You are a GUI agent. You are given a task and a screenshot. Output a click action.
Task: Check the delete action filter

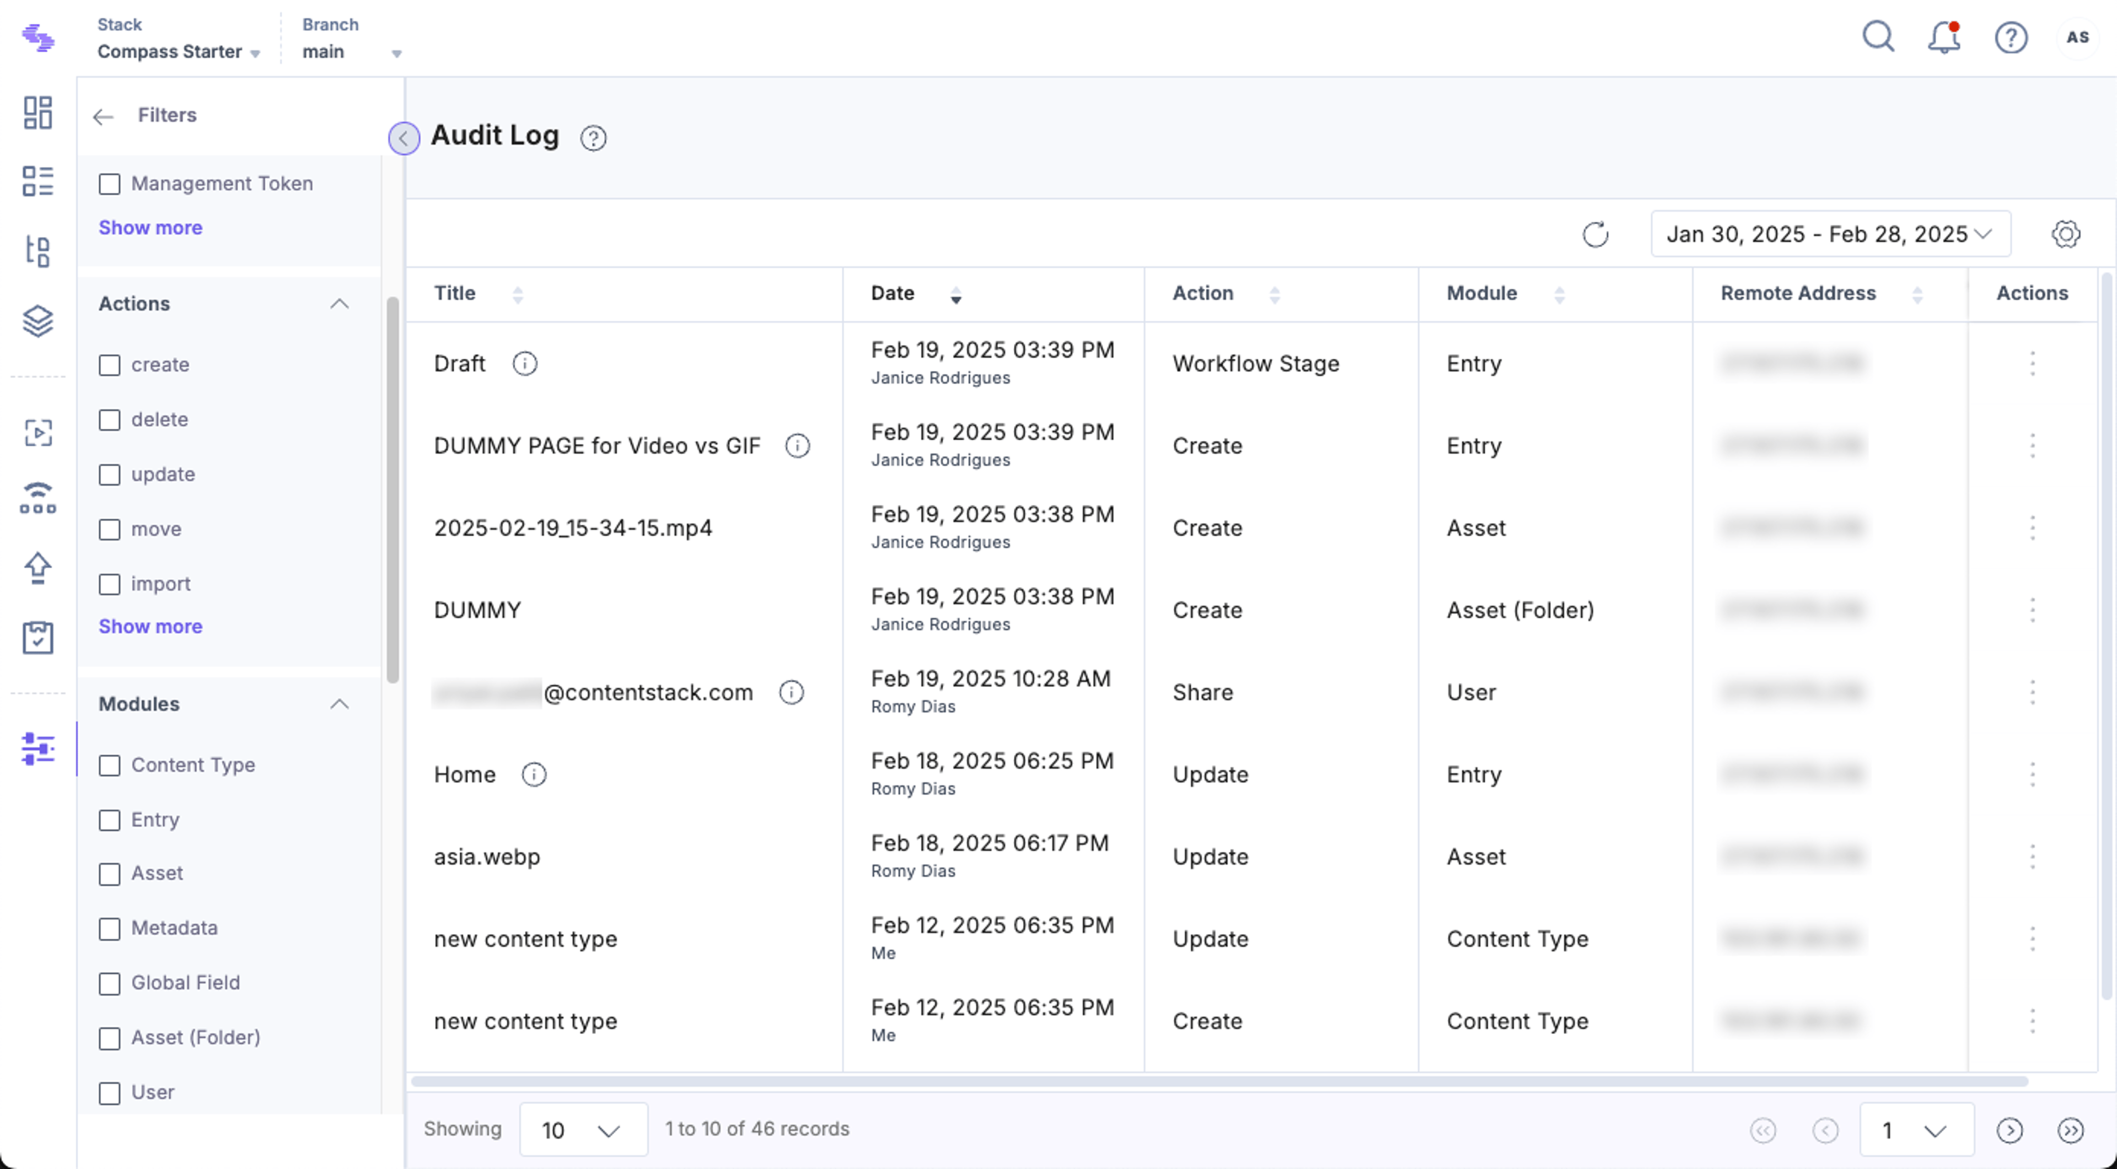tap(109, 420)
